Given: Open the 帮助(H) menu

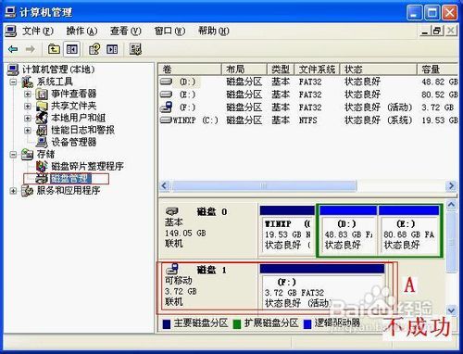Looking at the screenshot, I should tap(214, 32).
